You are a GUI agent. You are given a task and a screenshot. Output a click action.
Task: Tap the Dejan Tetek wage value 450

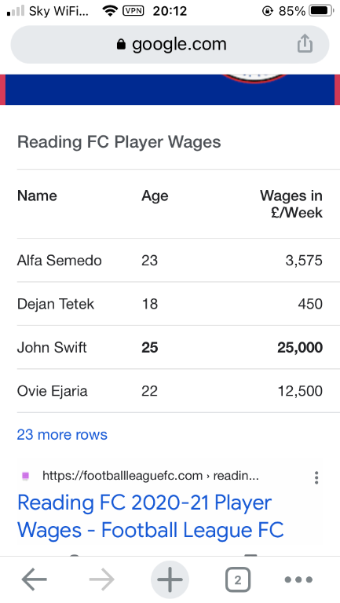[x=310, y=304]
